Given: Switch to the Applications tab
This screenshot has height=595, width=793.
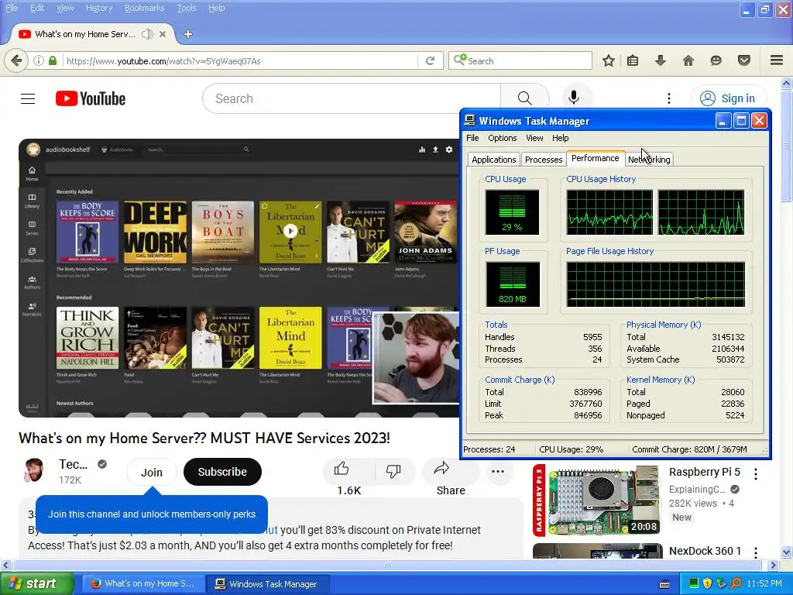Looking at the screenshot, I should coord(493,160).
